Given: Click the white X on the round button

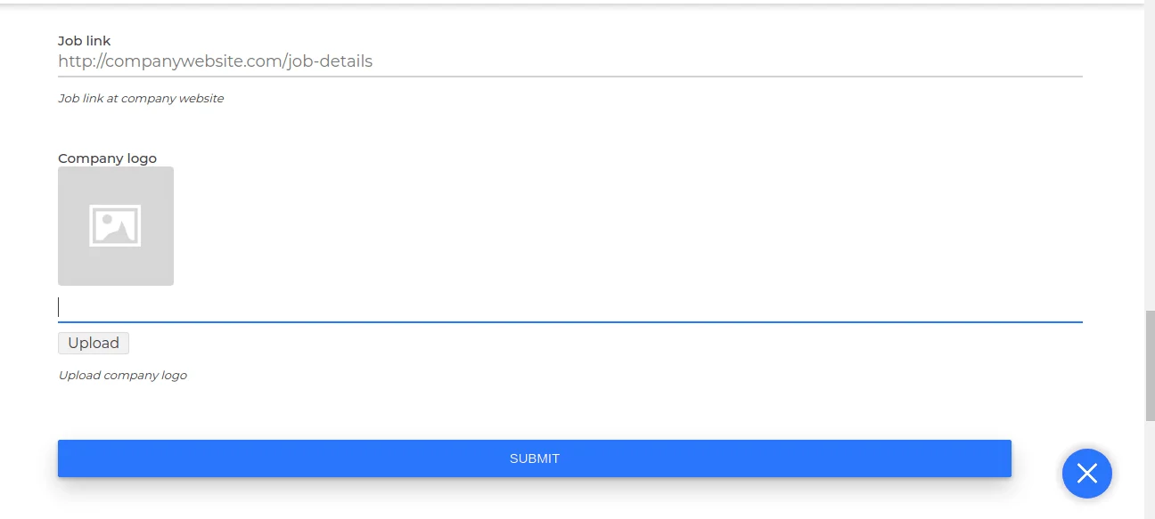Looking at the screenshot, I should (x=1086, y=474).
